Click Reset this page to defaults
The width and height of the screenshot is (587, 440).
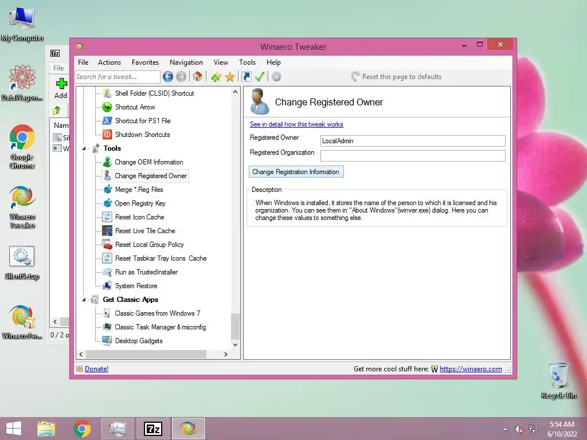tap(397, 77)
